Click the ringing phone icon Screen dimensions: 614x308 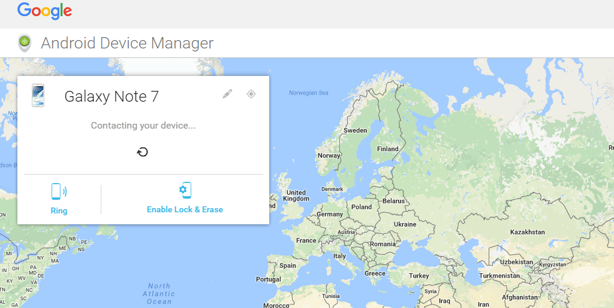click(59, 191)
